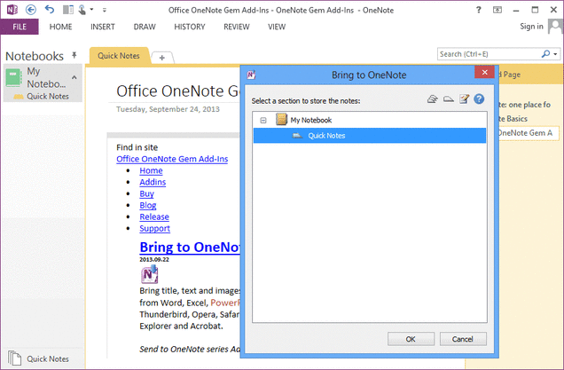The width and height of the screenshot is (564, 370).
Task: Select My Notebook in notebooks pane
Action: click(46, 77)
